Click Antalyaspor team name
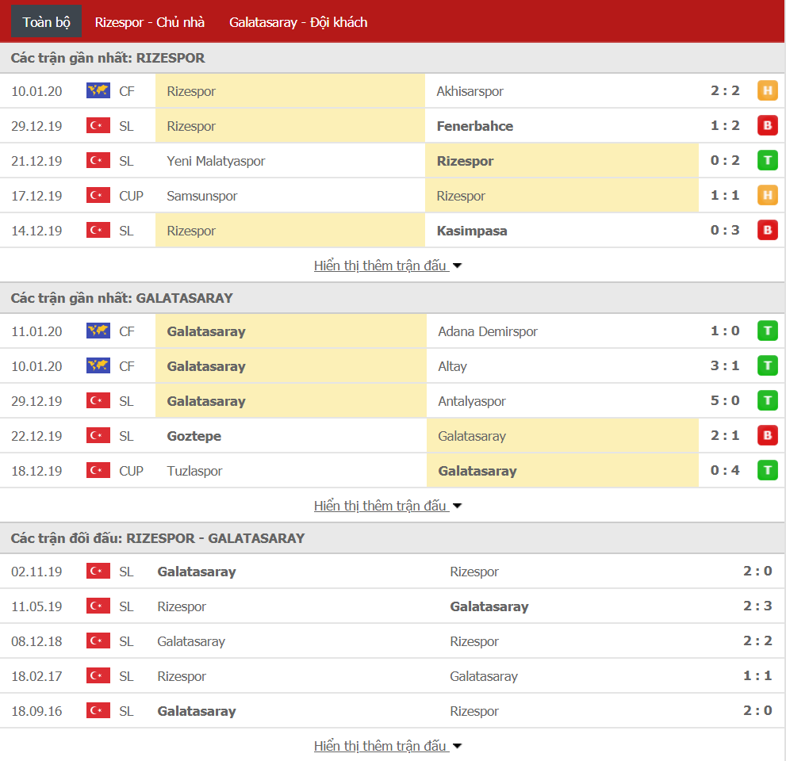Screen dimensions: 786x761 pos(472,401)
